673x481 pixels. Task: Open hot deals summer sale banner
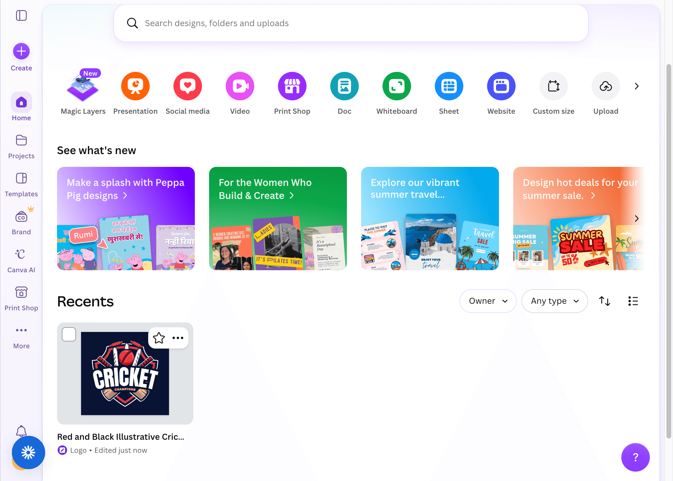pos(579,219)
